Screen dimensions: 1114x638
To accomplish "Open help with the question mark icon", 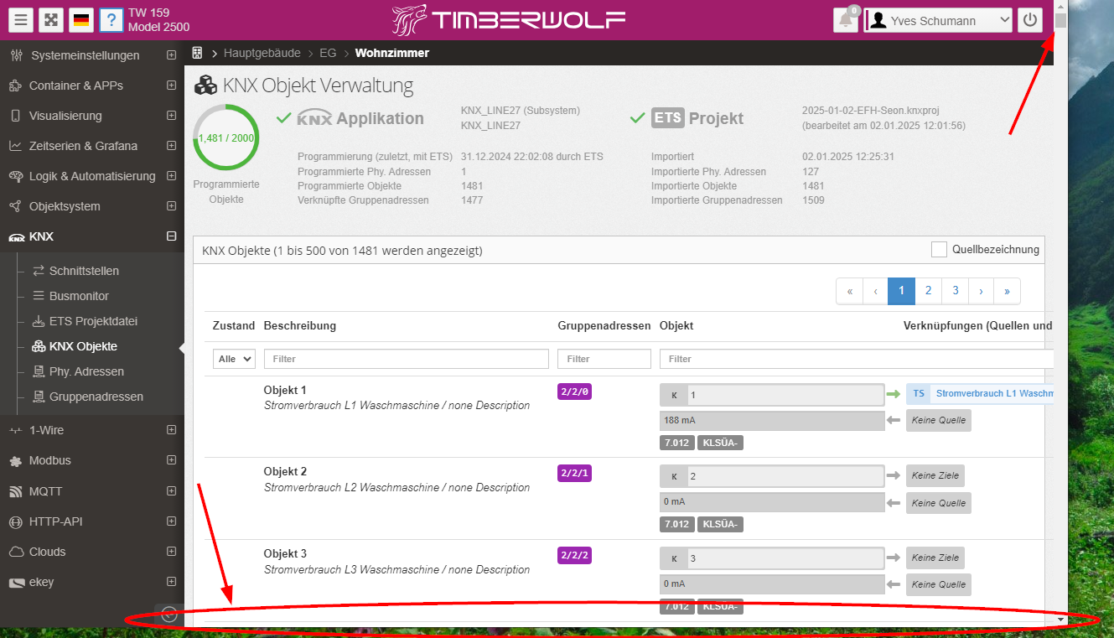I will [x=111, y=20].
